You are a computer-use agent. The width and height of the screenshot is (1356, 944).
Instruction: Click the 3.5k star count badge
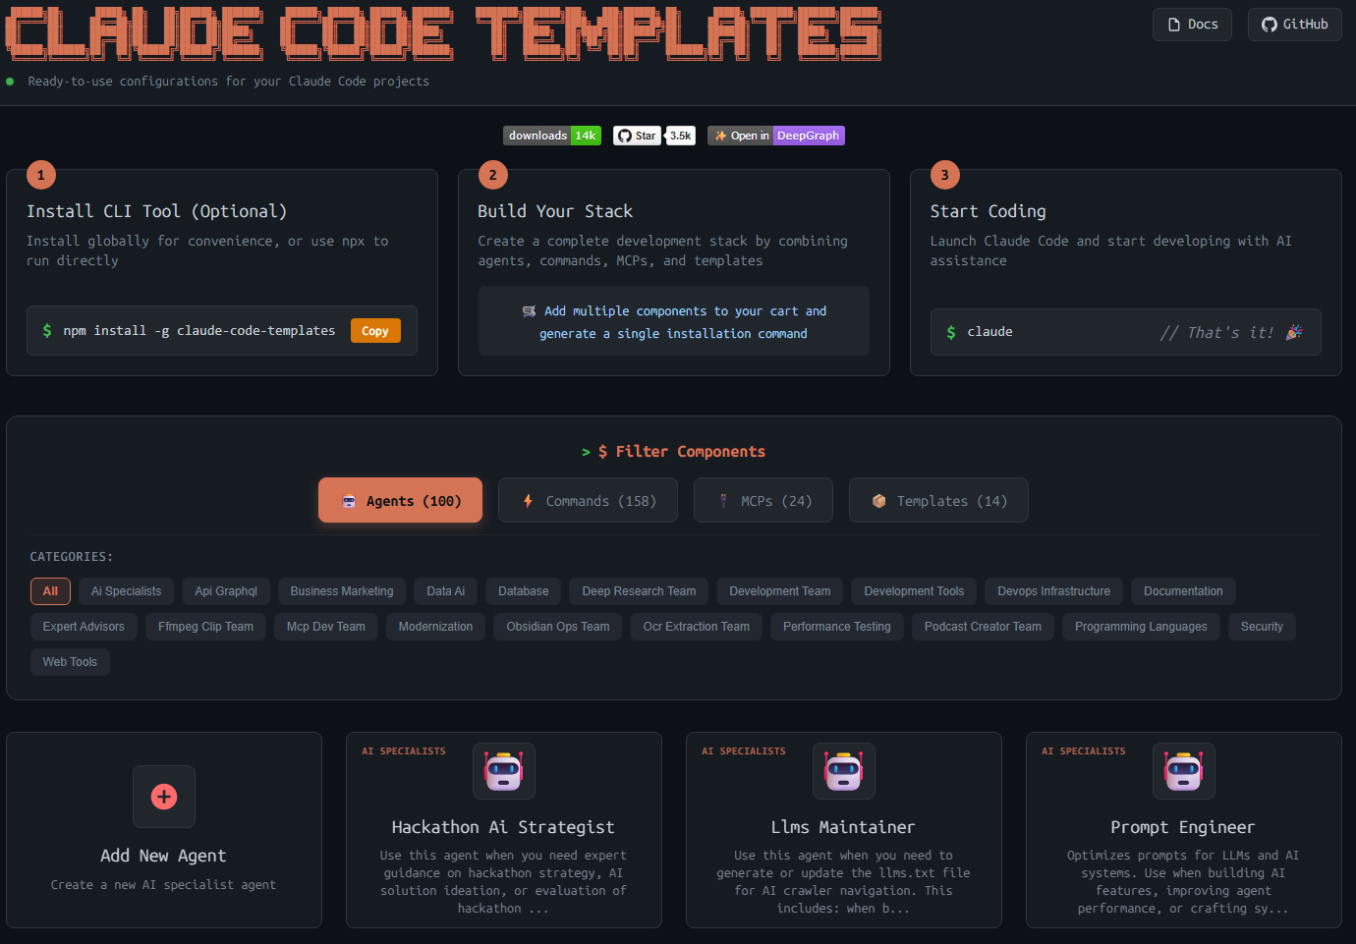point(680,136)
